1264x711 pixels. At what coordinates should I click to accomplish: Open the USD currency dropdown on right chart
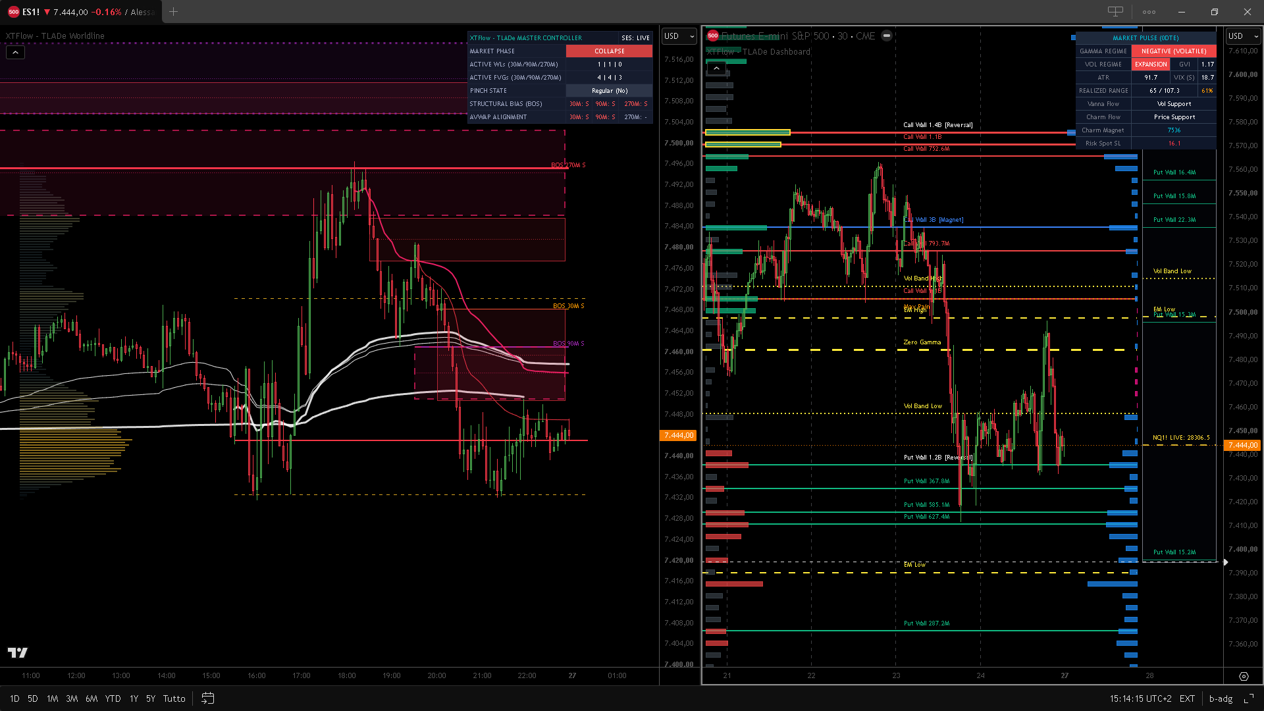click(x=1243, y=36)
